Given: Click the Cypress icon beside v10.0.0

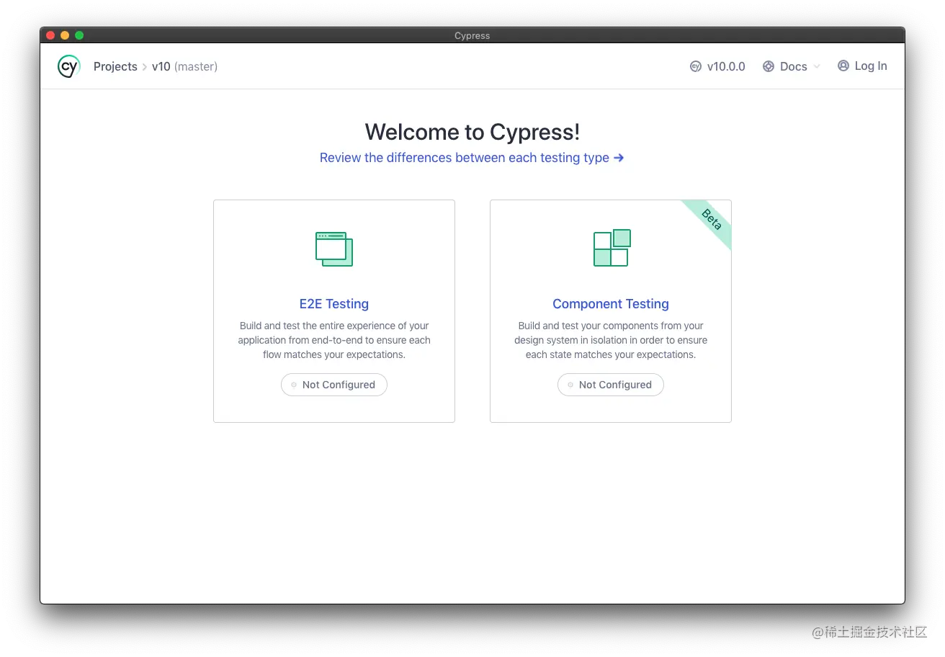Looking at the screenshot, I should [696, 66].
